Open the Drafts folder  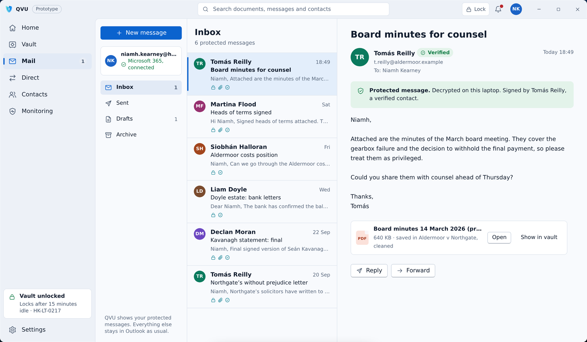(141, 119)
